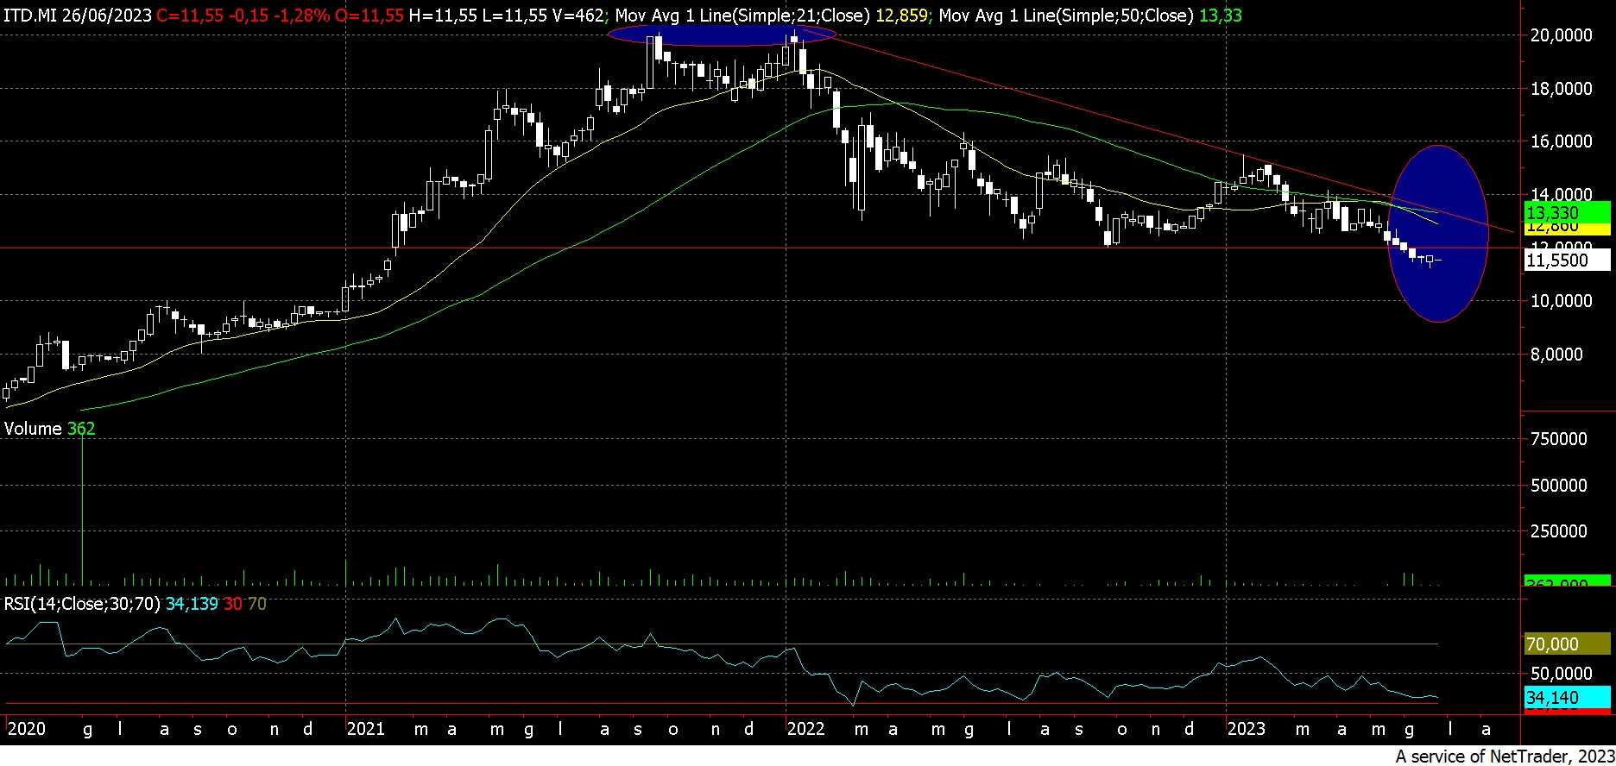Select the white 11,5500 last price tag

[1568, 260]
